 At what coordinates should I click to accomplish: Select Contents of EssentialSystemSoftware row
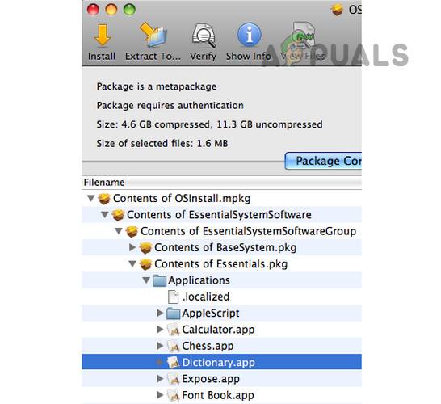click(x=221, y=215)
